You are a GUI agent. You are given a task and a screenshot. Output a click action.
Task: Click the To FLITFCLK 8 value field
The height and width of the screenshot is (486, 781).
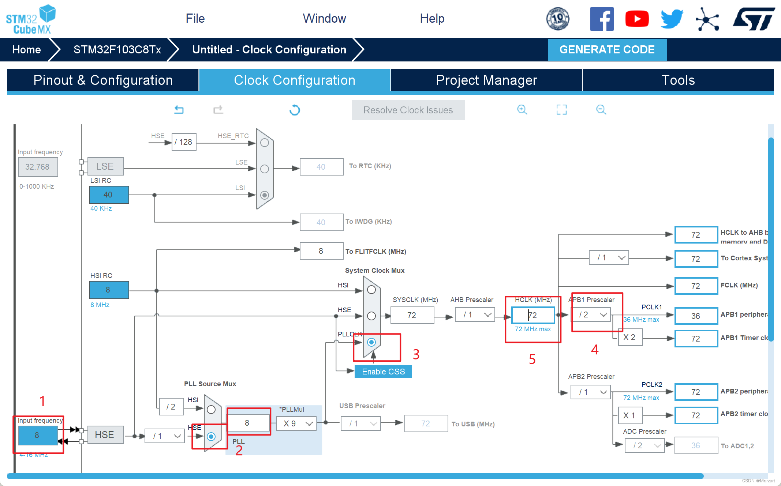click(321, 251)
